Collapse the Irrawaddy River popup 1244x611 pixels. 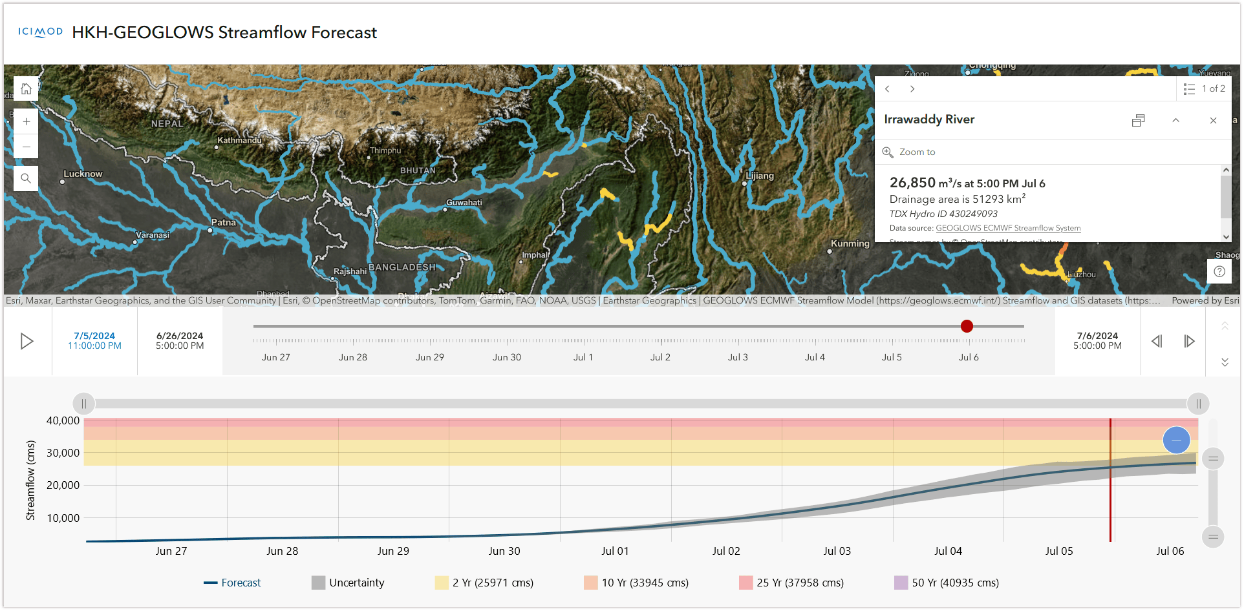tap(1175, 120)
